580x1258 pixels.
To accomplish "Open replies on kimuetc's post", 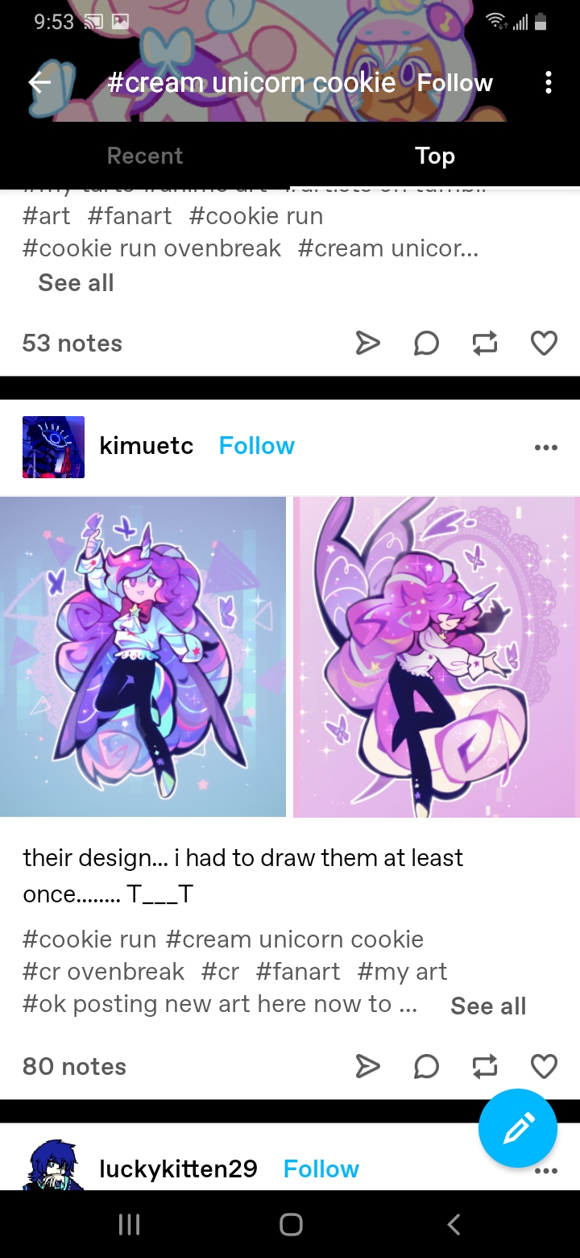I will [426, 1067].
